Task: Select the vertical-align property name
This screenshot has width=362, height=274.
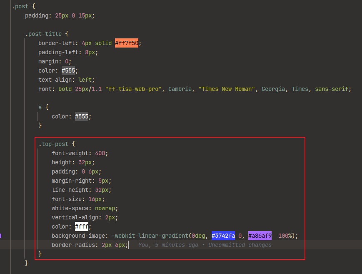Action: coord(75,217)
